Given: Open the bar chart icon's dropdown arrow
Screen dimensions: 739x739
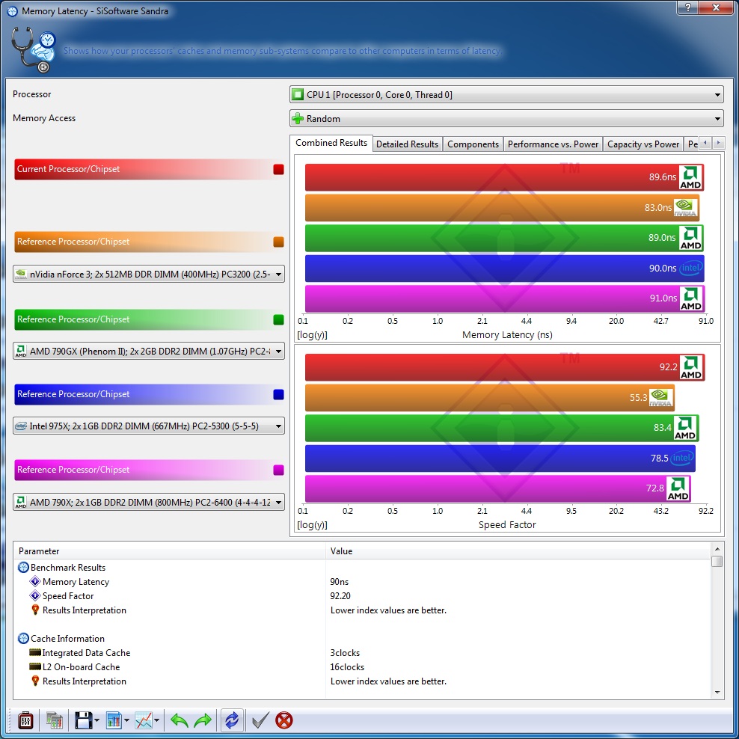Looking at the screenshot, I should 126,720.
